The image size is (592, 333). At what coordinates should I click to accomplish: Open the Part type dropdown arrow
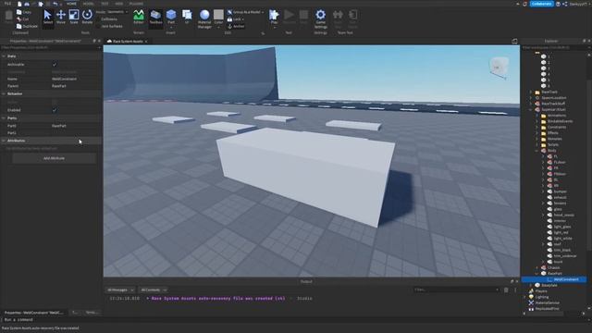[171, 27]
